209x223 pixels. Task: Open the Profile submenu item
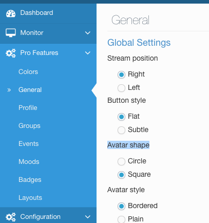point(28,108)
